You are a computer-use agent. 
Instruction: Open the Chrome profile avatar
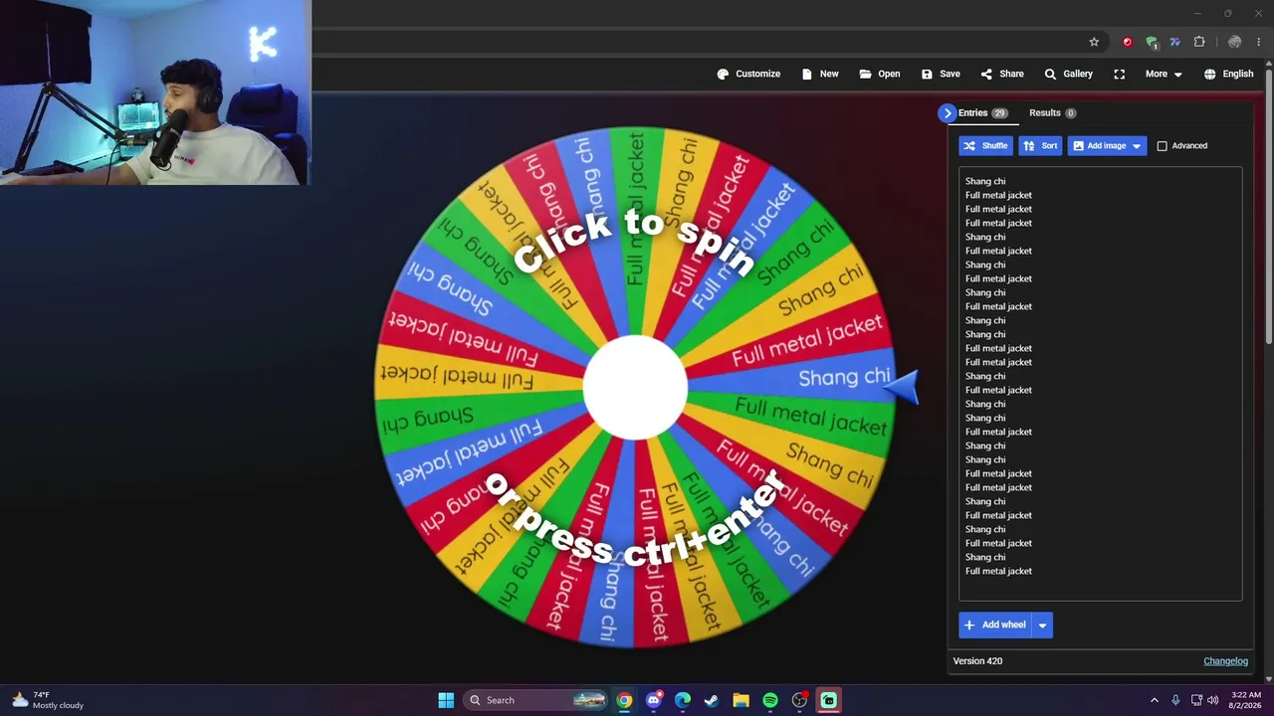click(x=1234, y=42)
